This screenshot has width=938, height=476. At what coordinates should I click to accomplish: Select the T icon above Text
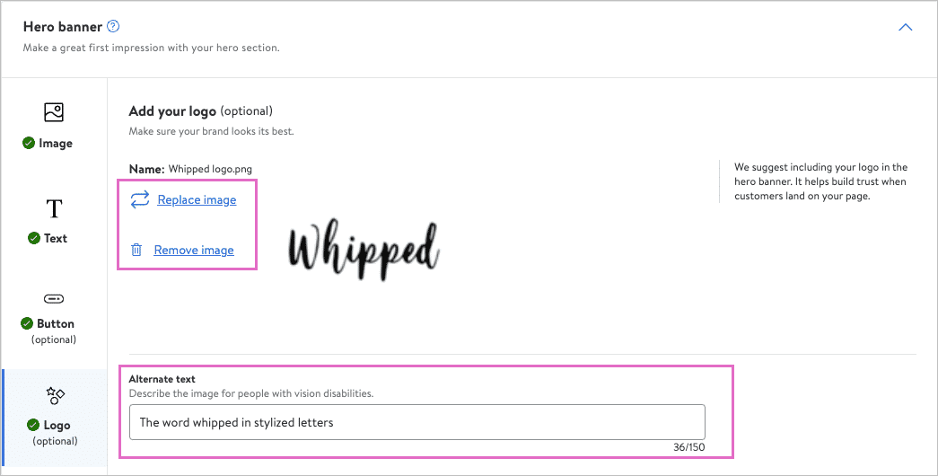(x=54, y=209)
